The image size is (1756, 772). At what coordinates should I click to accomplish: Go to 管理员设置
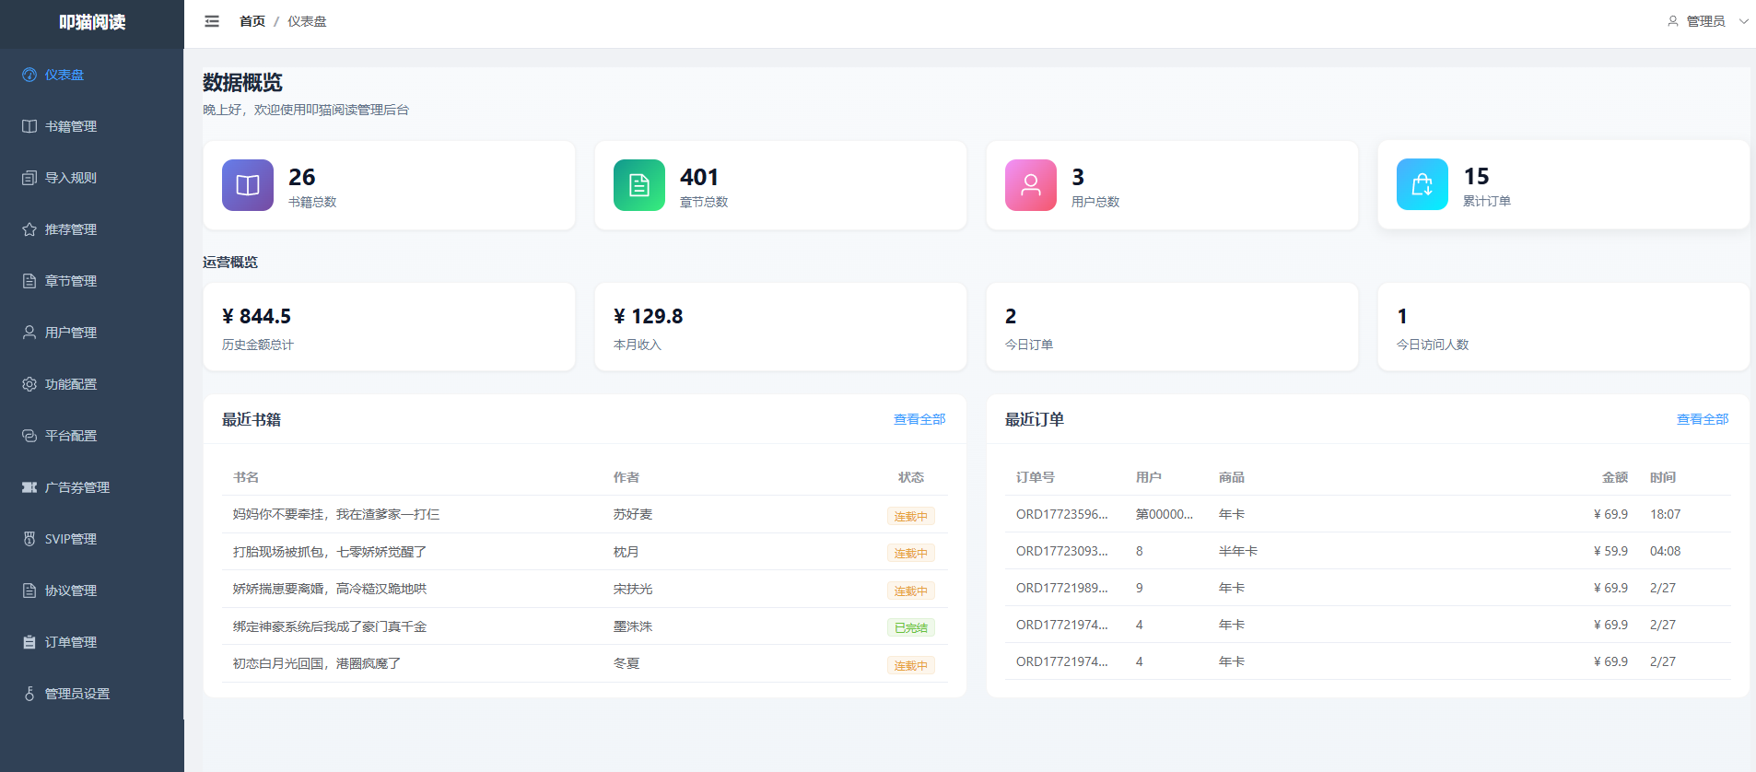click(x=92, y=694)
